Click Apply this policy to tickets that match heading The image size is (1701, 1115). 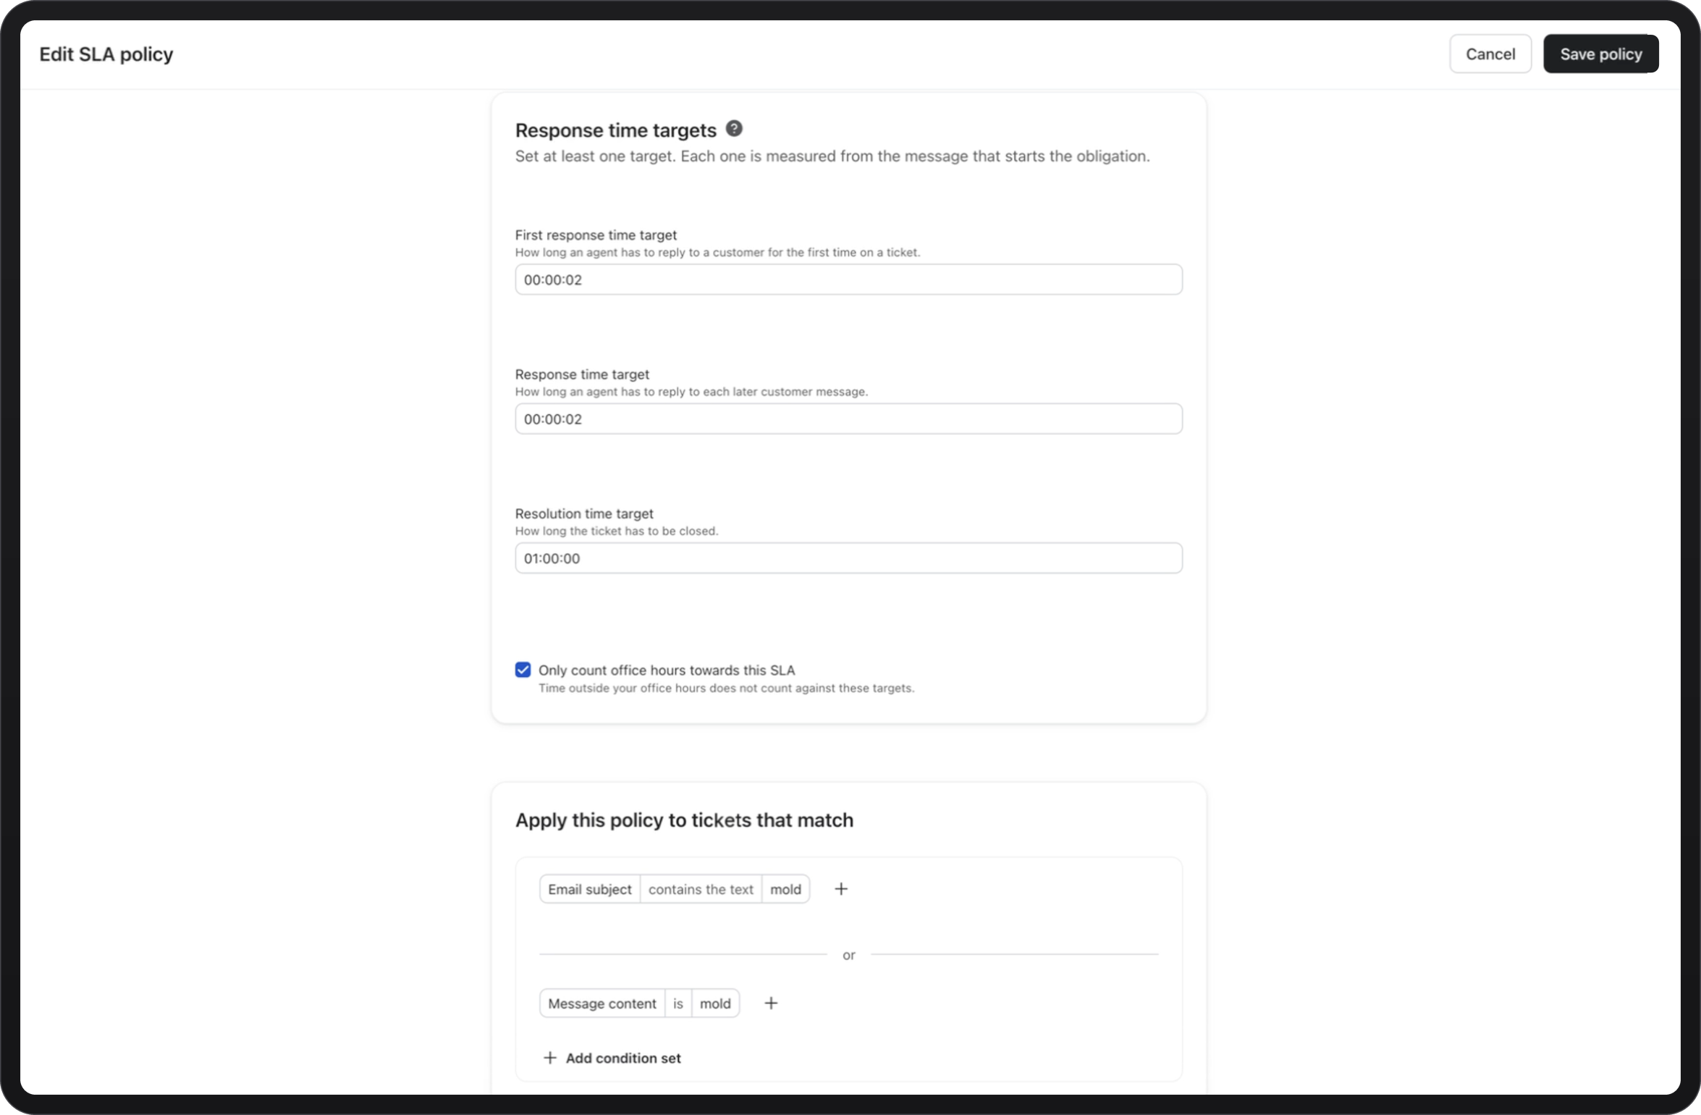pos(684,820)
